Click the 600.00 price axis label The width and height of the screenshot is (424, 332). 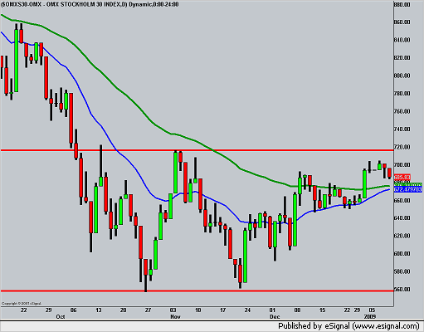tap(402, 254)
